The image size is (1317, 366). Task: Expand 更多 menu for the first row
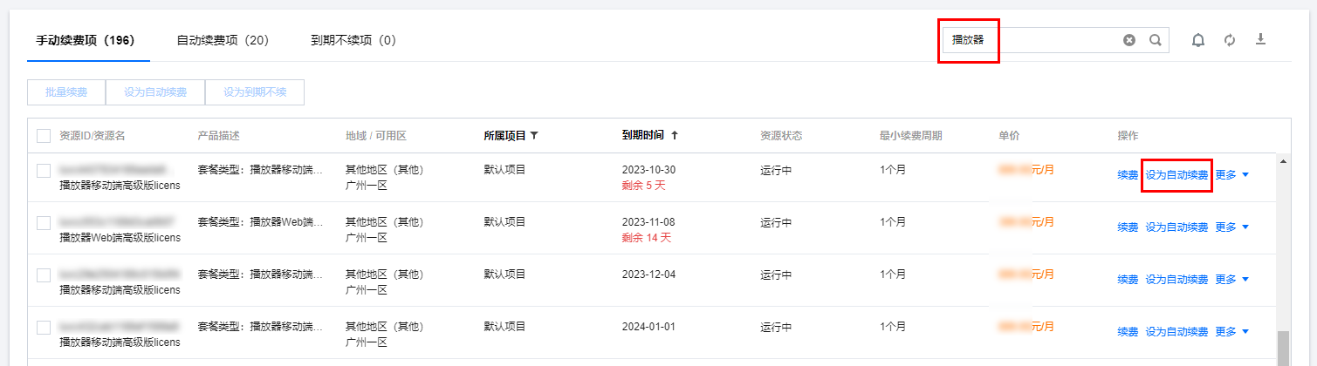tap(1232, 175)
